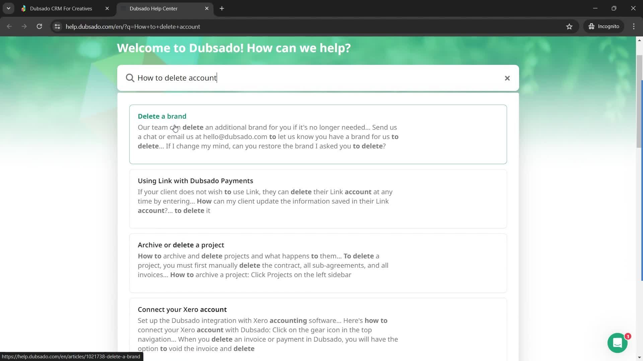Open the Chrome three-dot menu

634,26
